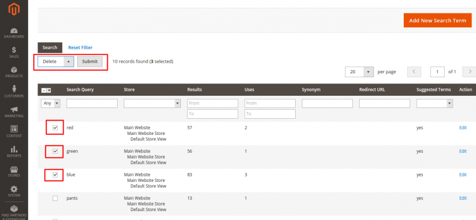Focus the Results From filter field

click(x=212, y=104)
